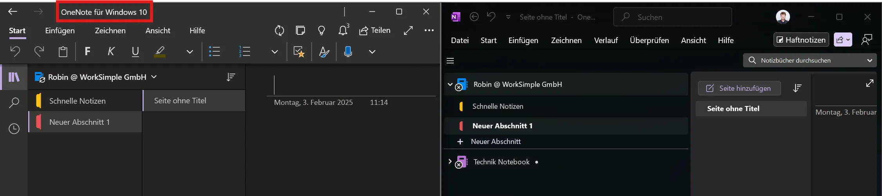Click the feedback person icon
882x196 pixels.
[867, 40]
